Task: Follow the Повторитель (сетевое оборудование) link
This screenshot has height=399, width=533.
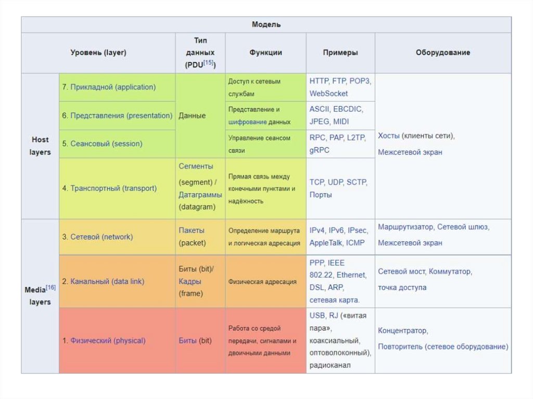Action: (443, 346)
